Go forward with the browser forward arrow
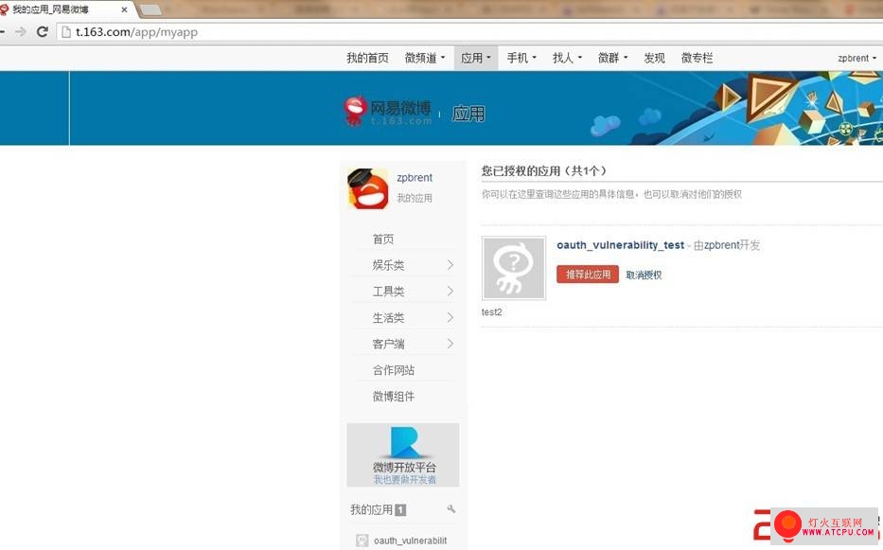This screenshot has height=550, width=883. [x=21, y=31]
